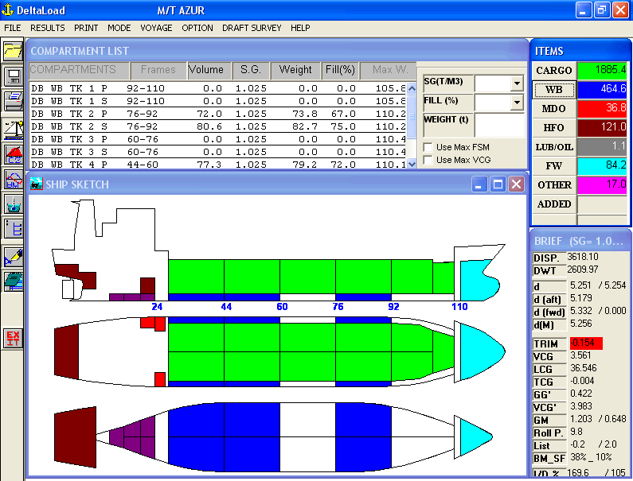This screenshot has width=633, height=481.
Task: Click the blue WB 464.6 swatch
Action: (602, 90)
